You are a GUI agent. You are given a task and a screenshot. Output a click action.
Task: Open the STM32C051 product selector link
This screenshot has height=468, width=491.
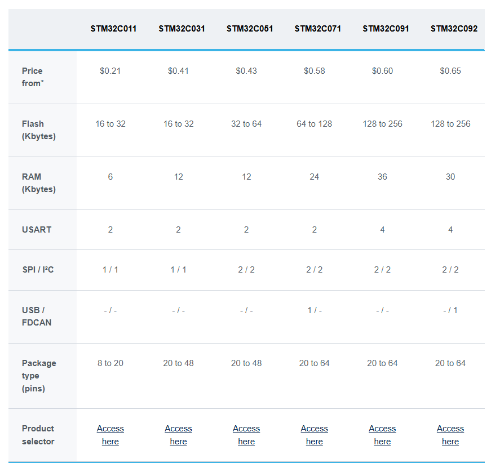click(x=246, y=435)
